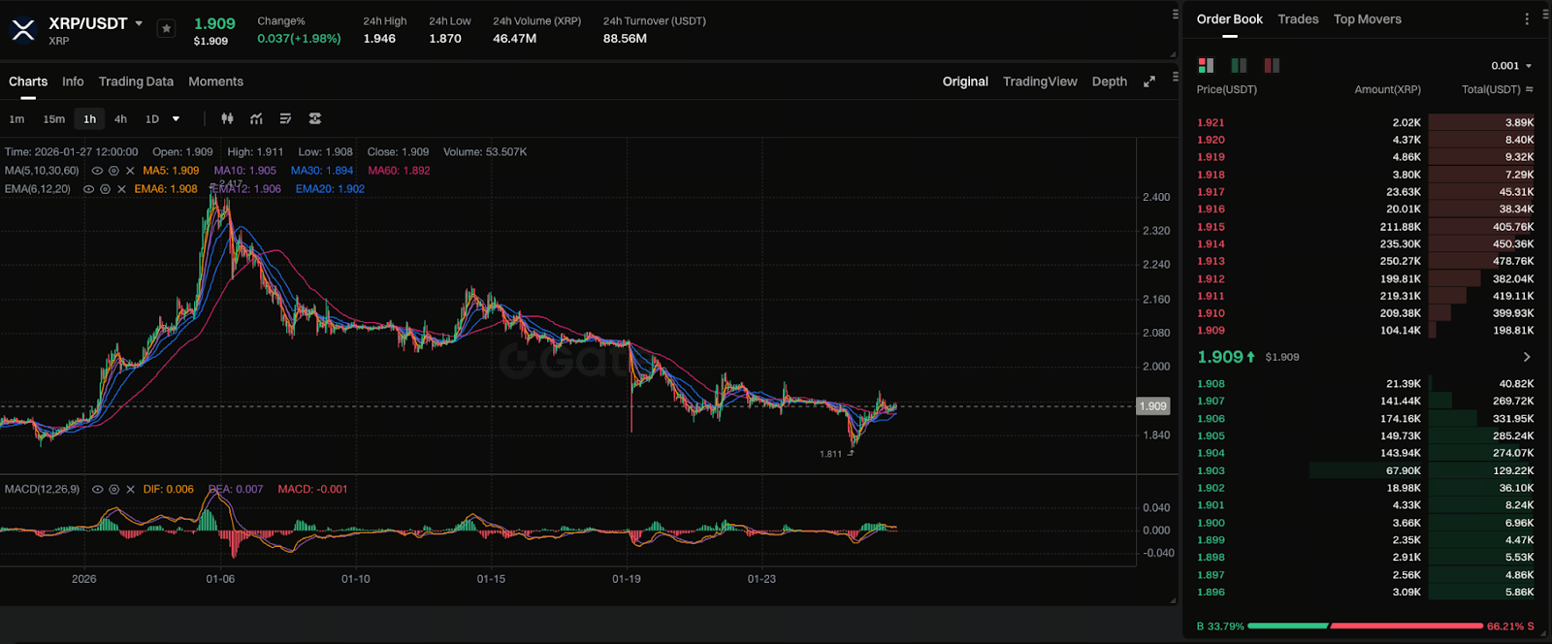The height and width of the screenshot is (644, 1552).
Task: Click the 1.909 current price axis label
Action: [x=1152, y=406]
